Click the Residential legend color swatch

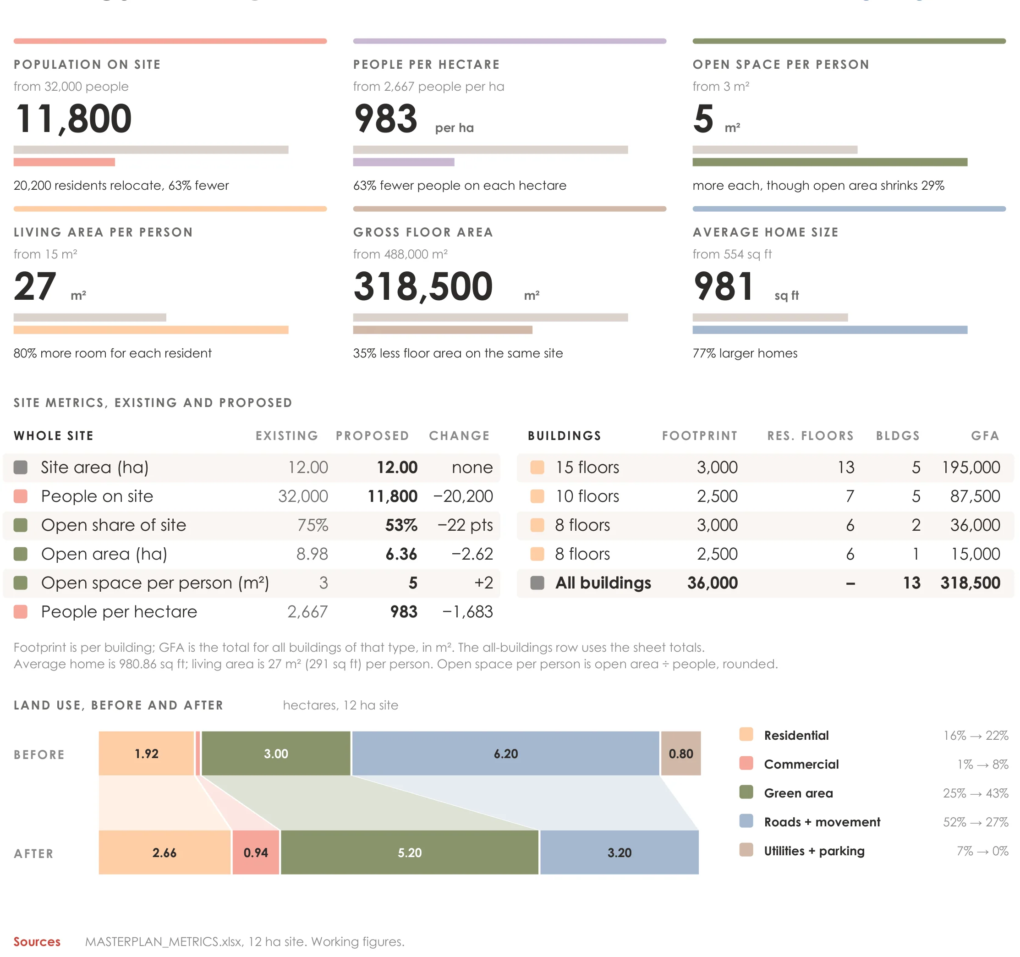pyautogui.click(x=746, y=734)
